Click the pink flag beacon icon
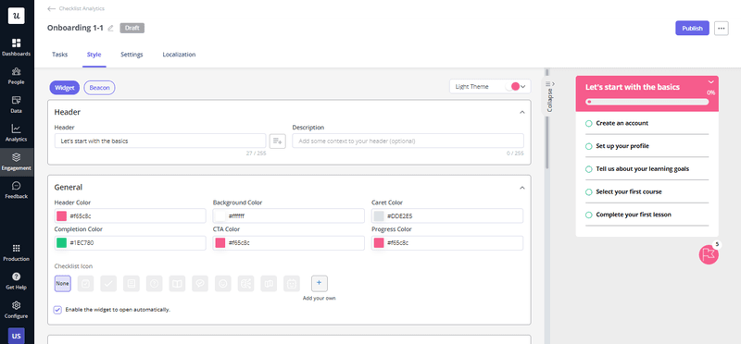Viewport: 741px width, 344px height. pyautogui.click(x=709, y=255)
